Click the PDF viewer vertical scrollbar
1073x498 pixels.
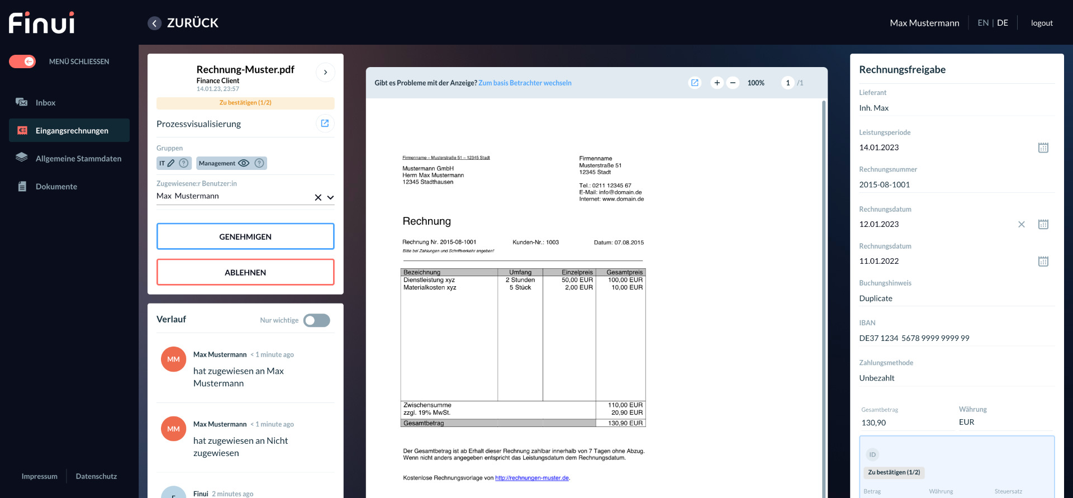click(x=823, y=279)
